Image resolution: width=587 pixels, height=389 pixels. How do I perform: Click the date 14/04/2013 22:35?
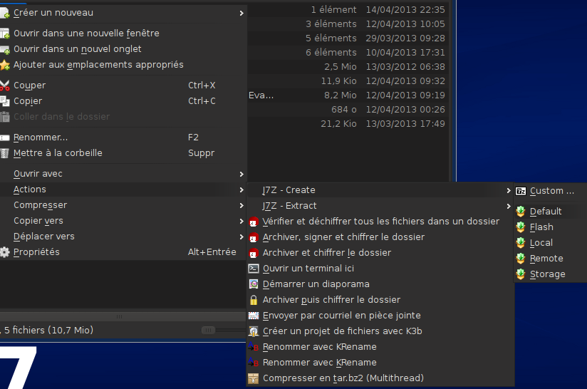click(405, 10)
